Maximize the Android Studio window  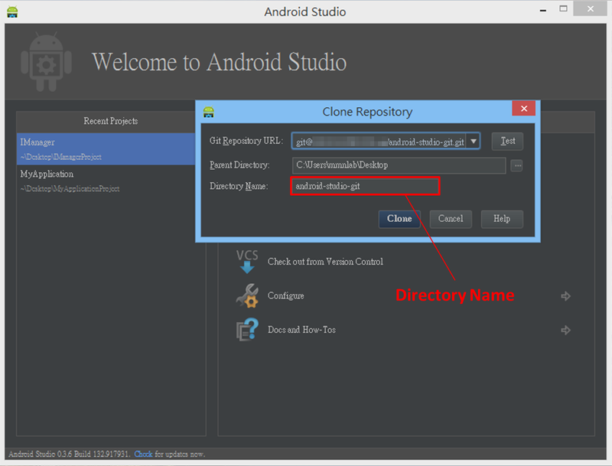(563, 8)
